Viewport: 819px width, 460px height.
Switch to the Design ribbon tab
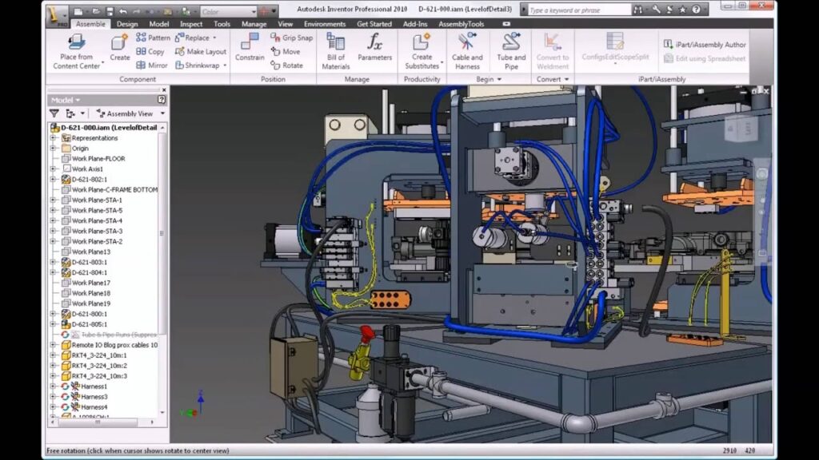pos(127,24)
